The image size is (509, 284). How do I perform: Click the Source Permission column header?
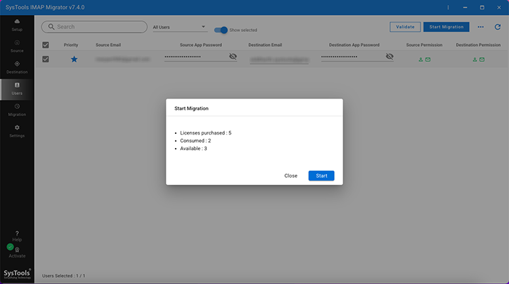424,45
